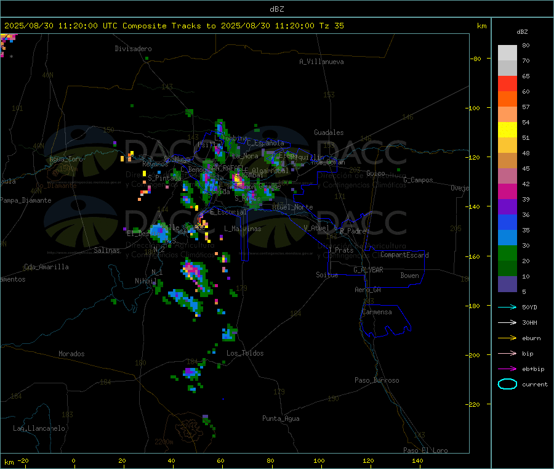Click the 'R_Padre' map label
The width and height of the screenshot is (554, 469).
[353, 231]
